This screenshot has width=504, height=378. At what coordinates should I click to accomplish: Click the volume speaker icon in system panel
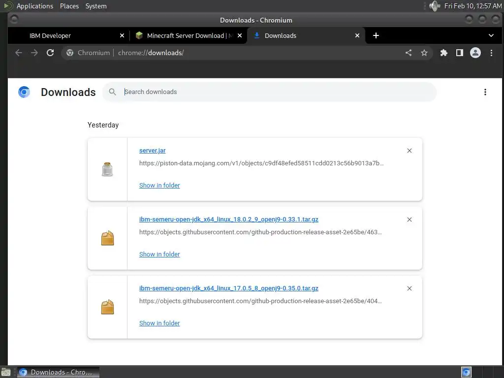[434, 6]
